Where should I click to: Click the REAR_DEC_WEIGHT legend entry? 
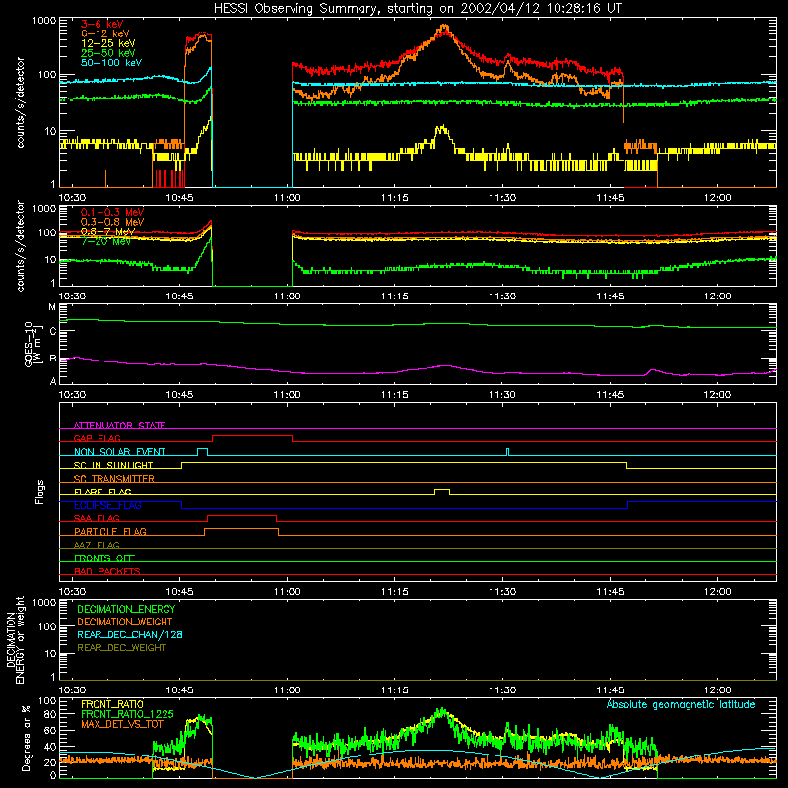point(121,648)
